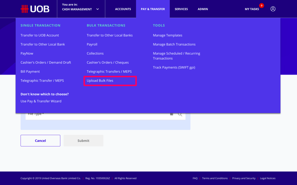Click the search icon in File Type field

(180, 114)
